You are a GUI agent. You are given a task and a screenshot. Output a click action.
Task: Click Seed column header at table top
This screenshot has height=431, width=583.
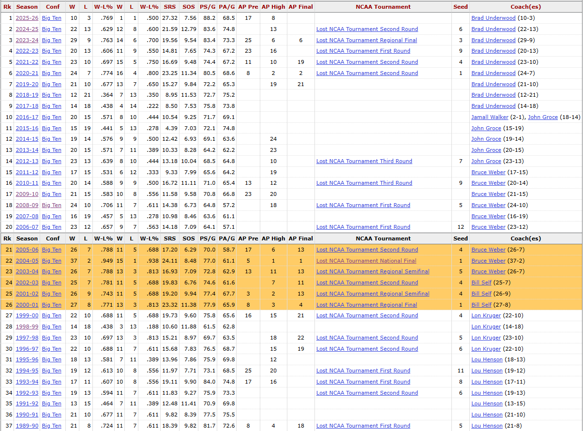pos(460,7)
